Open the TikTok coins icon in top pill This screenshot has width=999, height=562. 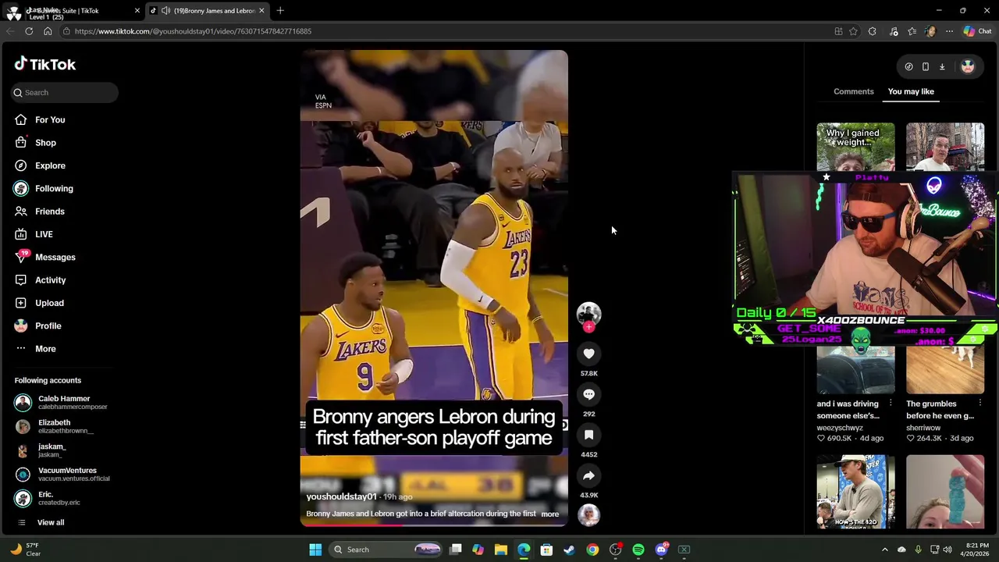[908, 66]
